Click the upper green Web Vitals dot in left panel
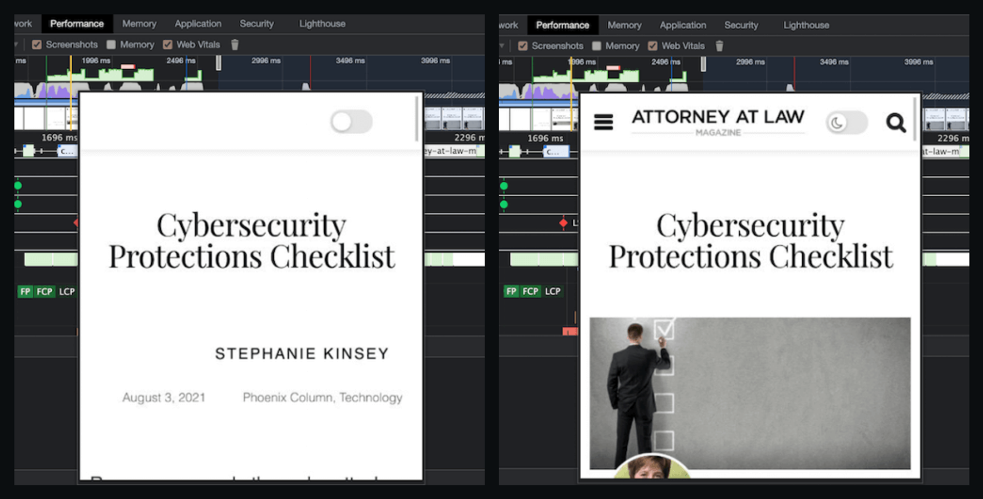 coord(18,185)
